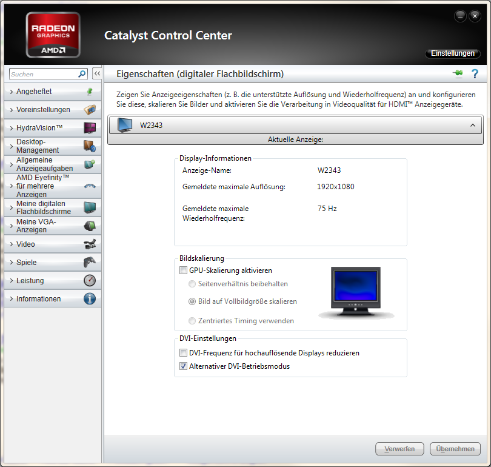Click the Verwerfen button
Viewport: 491px width, 467px height.
point(399,449)
